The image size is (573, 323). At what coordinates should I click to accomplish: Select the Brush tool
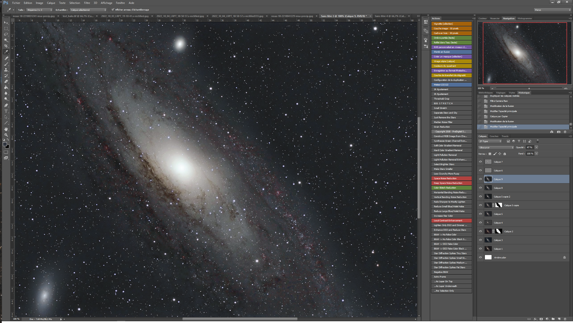click(x=6, y=64)
